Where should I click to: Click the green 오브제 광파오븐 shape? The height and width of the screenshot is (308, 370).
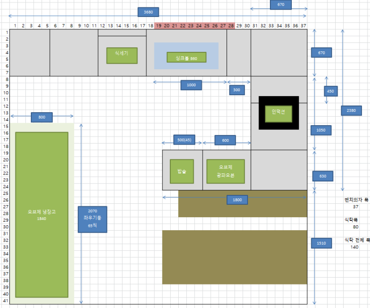click(x=226, y=171)
